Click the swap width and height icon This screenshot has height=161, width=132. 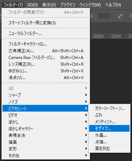pos(120,16)
